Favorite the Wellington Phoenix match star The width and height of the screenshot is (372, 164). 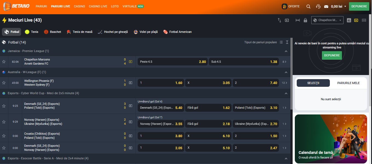4,83
